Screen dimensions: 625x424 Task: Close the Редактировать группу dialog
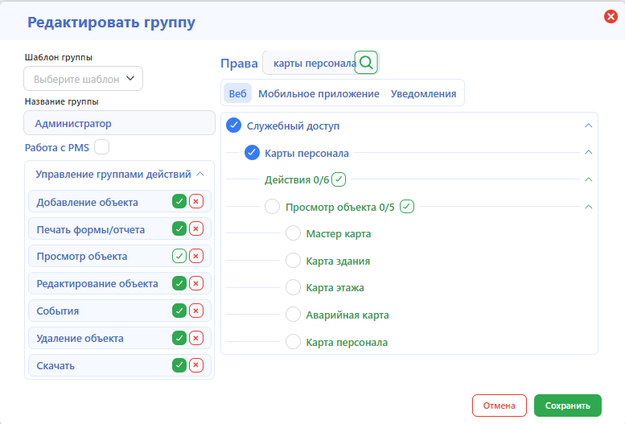click(x=611, y=17)
